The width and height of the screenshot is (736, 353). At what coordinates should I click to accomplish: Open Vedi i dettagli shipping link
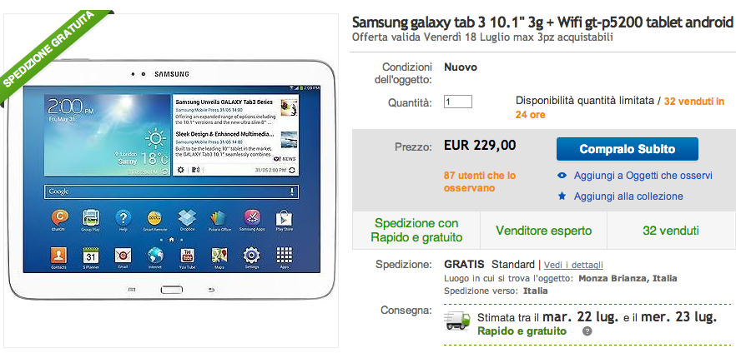[573, 265]
